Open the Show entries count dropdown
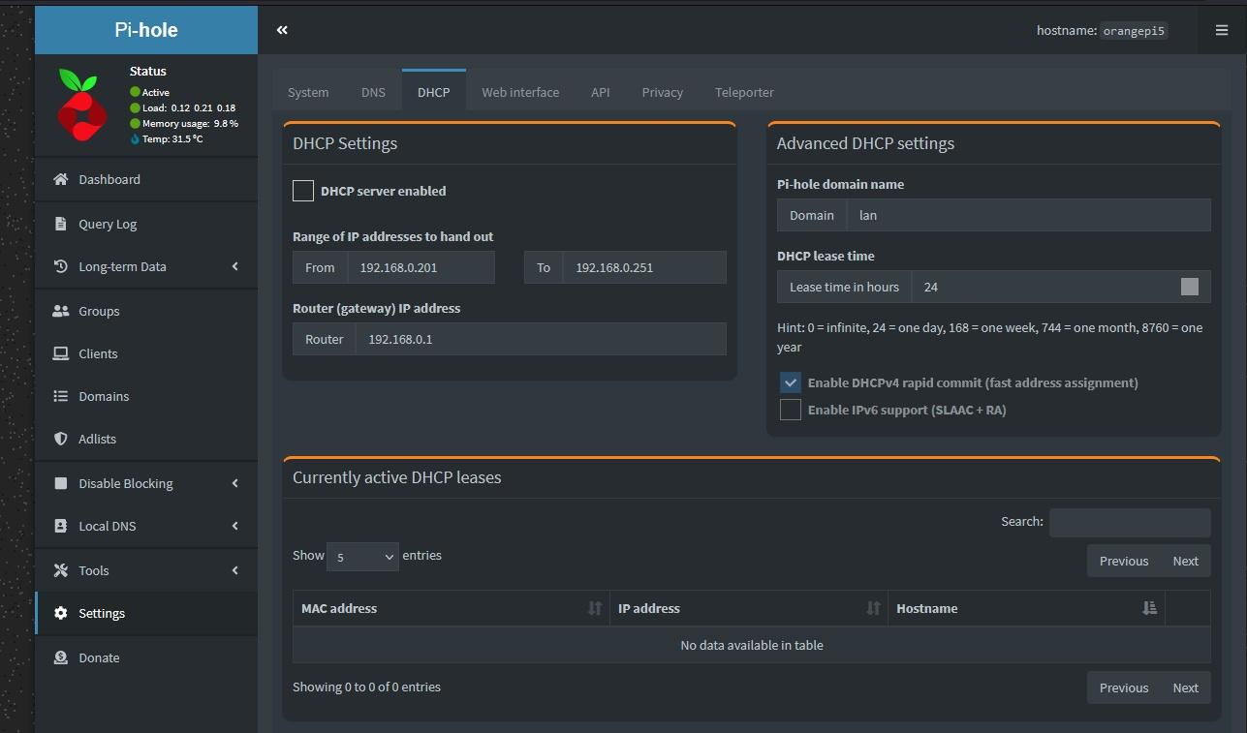Image resolution: width=1247 pixels, height=733 pixels. click(x=362, y=556)
